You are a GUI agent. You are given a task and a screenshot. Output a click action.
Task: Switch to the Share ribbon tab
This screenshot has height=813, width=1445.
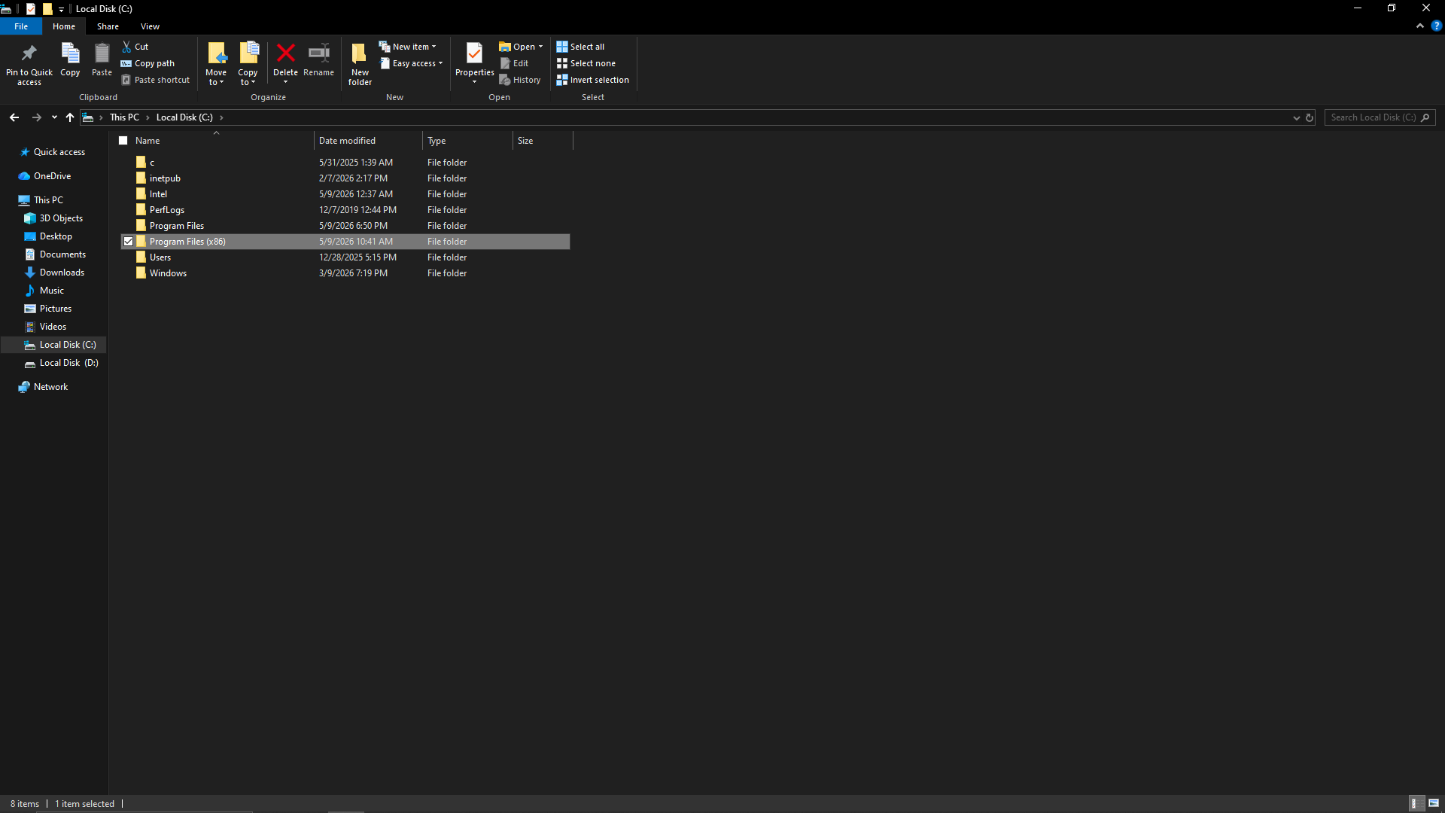coord(108,26)
